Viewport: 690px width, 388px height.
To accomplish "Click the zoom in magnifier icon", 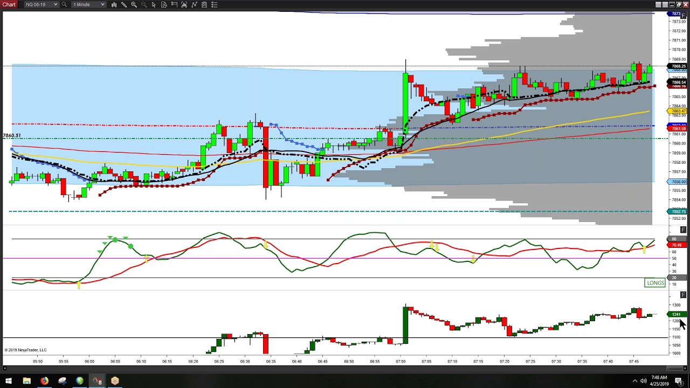I will (x=134, y=4).
